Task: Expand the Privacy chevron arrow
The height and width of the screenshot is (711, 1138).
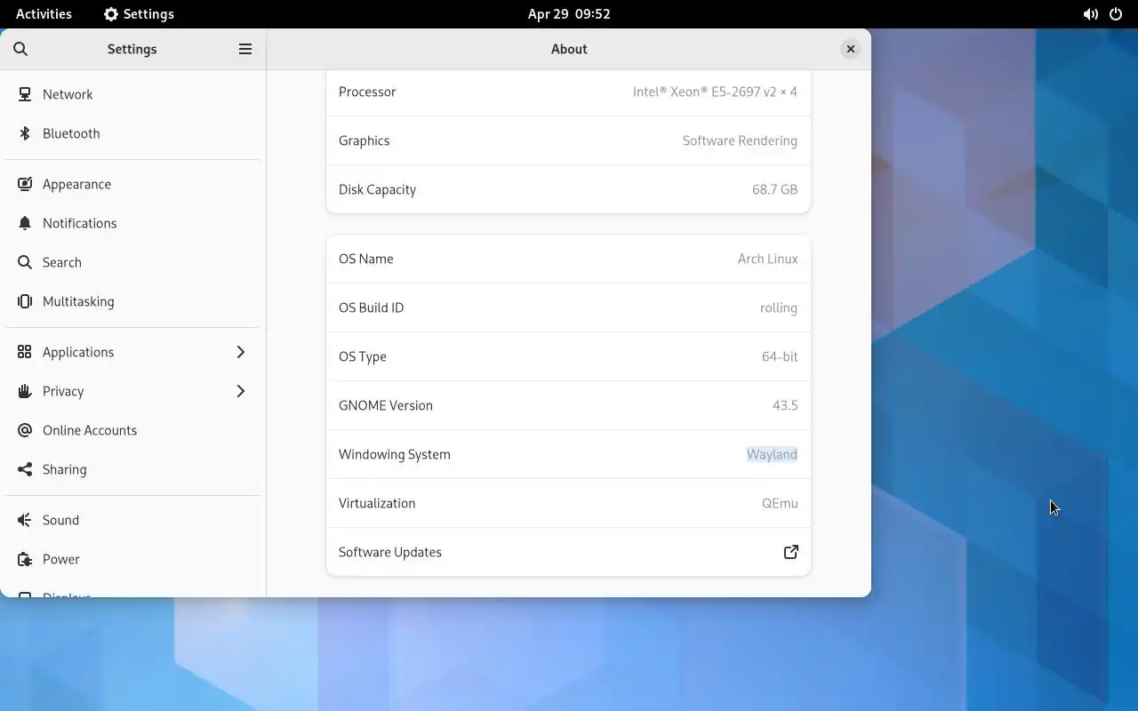Action: coord(240,391)
